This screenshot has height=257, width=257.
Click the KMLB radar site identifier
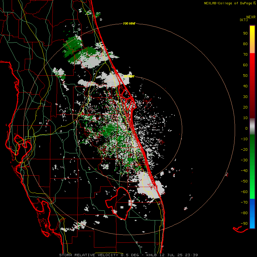[x=152, y=255]
